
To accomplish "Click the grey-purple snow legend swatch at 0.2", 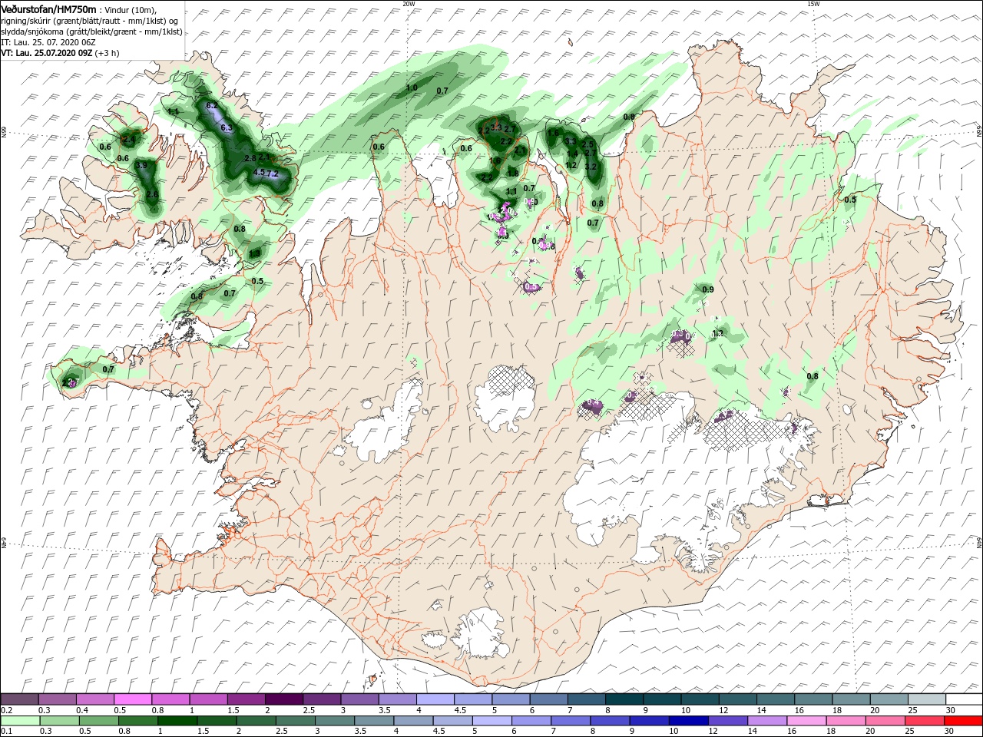I will [x=19, y=699].
